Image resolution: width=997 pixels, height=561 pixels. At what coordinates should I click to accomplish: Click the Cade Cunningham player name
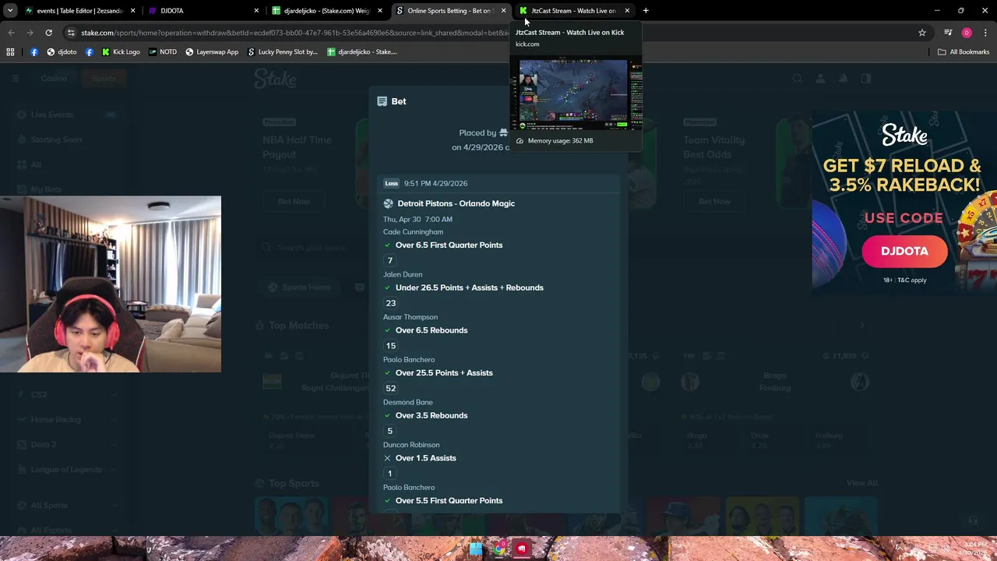pos(413,231)
